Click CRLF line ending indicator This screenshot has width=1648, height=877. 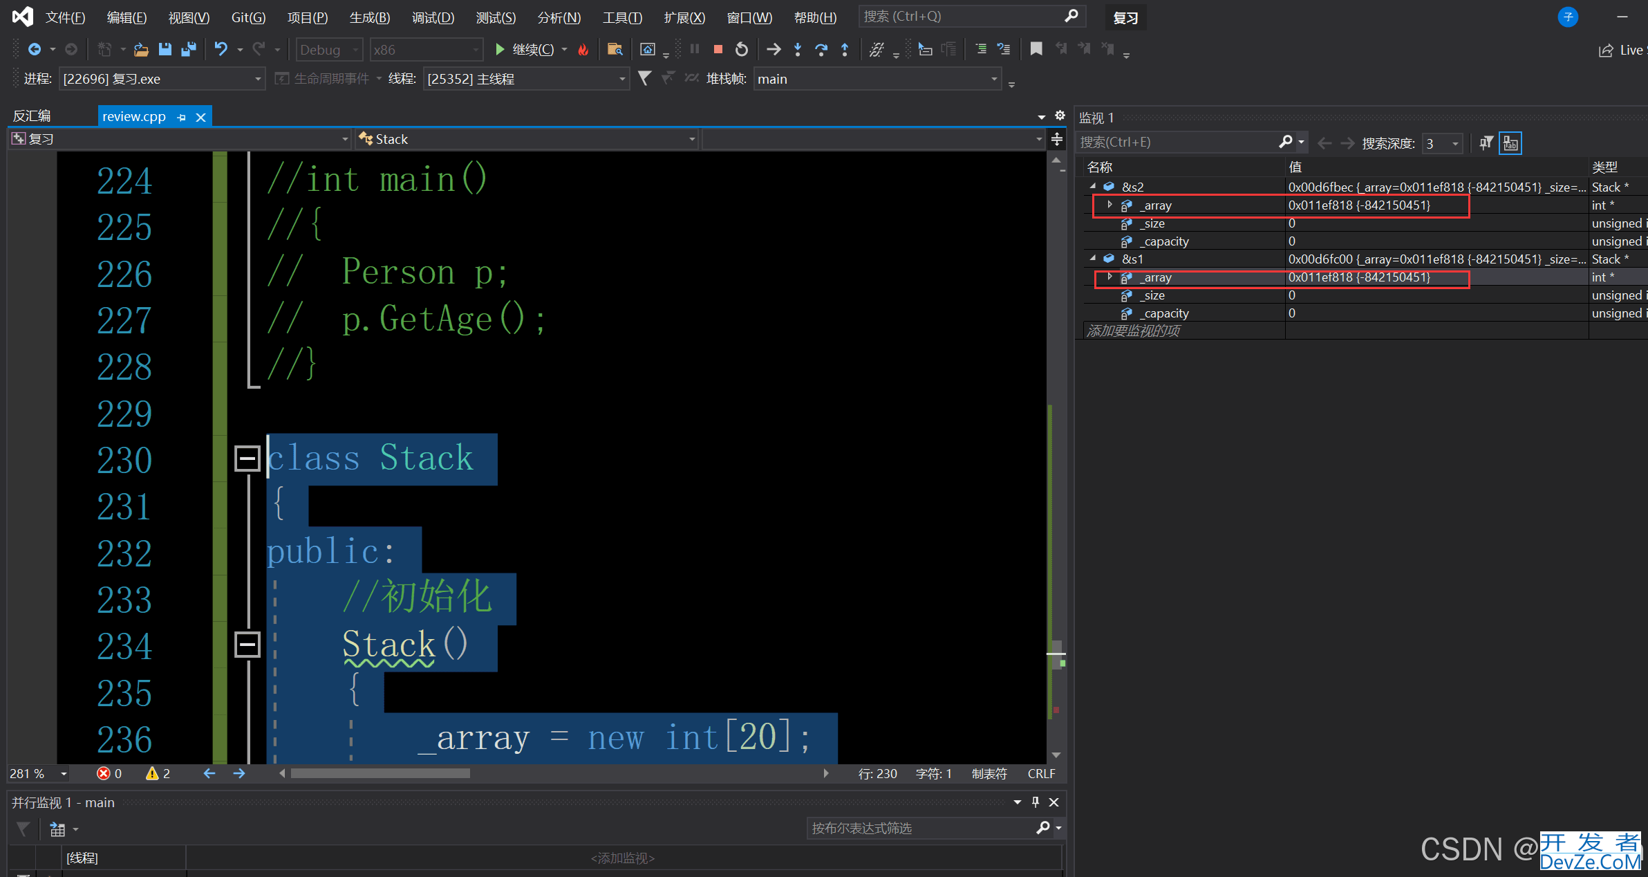pos(1042,773)
